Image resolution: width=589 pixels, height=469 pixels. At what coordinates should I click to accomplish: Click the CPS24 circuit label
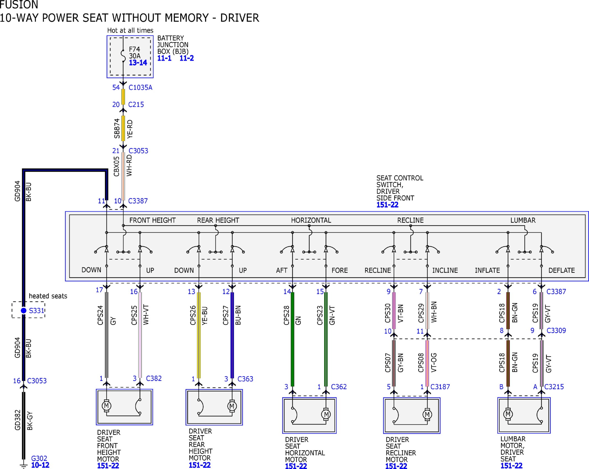[100, 315]
